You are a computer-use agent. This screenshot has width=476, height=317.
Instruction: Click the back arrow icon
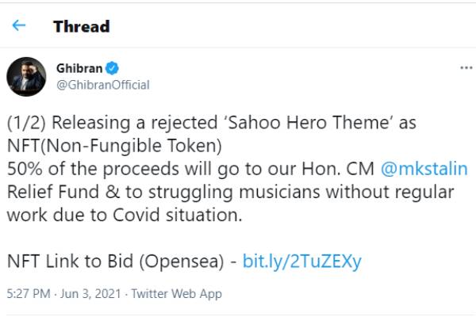pos(19,25)
